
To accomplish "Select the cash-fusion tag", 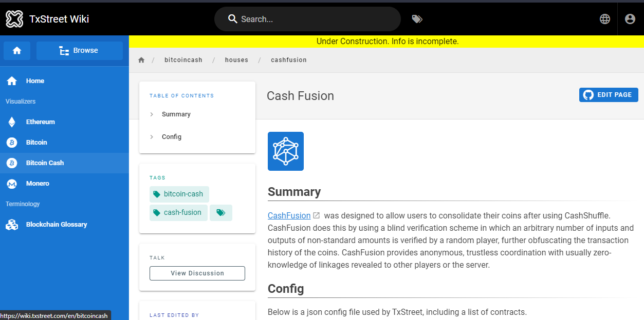I will coord(178,213).
